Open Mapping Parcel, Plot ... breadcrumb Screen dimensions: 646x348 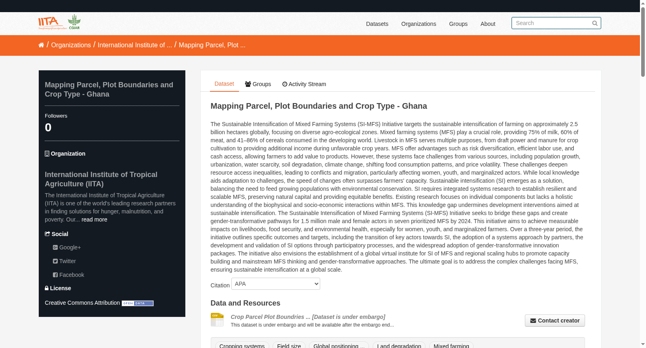click(x=212, y=45)
